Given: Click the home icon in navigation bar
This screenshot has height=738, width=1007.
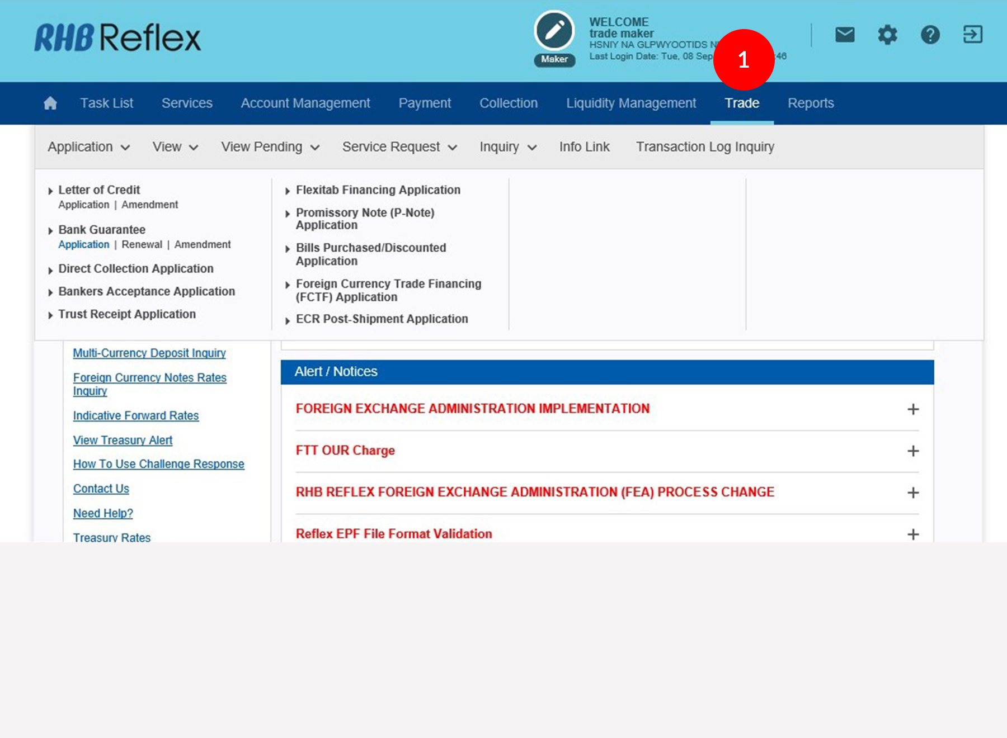Looking at the screenshot, I should (50, 103).
